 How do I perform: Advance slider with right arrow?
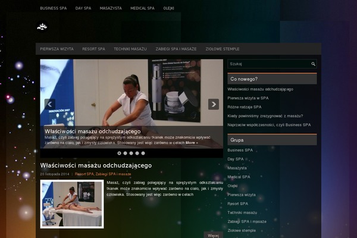(x=214, y=104)
